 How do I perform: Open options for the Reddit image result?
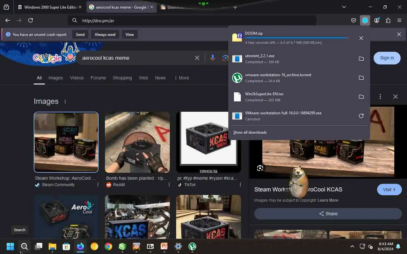click(169, 184)
